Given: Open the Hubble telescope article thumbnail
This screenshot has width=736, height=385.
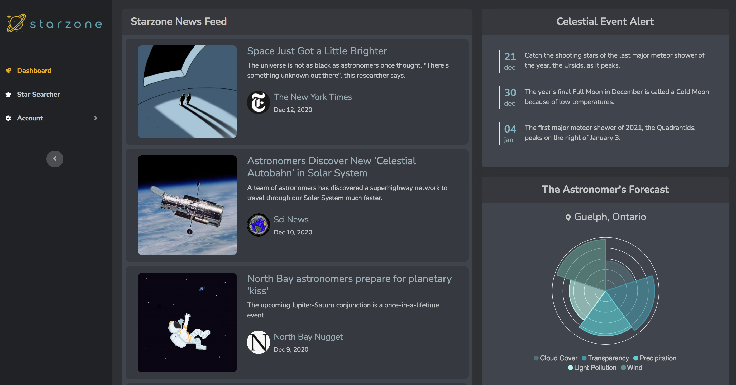Looking at the screenshot, I should 187,205.
